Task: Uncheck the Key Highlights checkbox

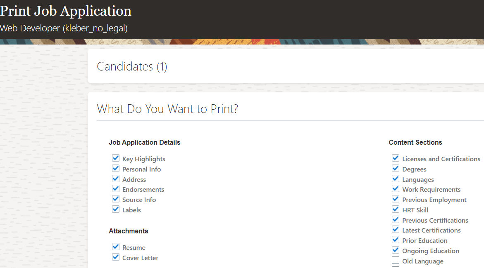Action: [116, 158]
